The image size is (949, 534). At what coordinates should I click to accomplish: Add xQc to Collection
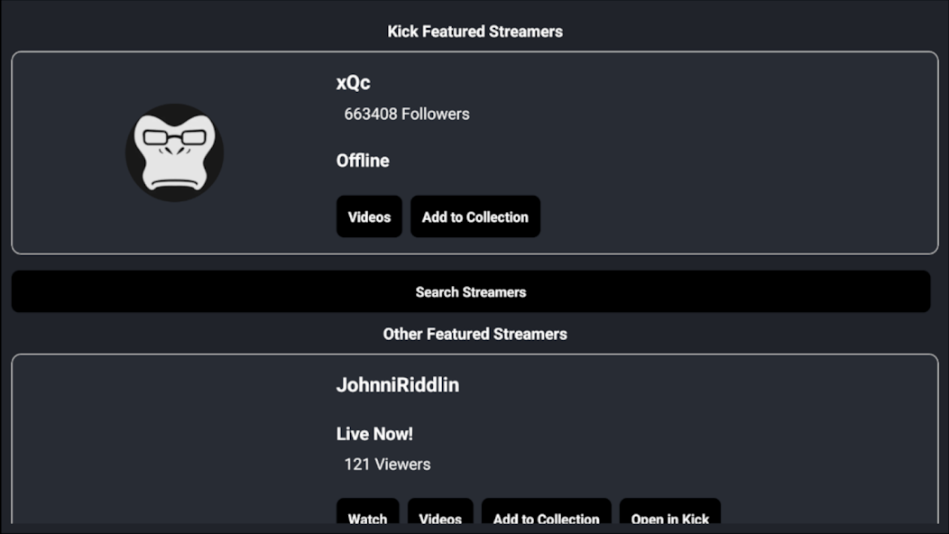pyautogui.click(x=475, y=216)
